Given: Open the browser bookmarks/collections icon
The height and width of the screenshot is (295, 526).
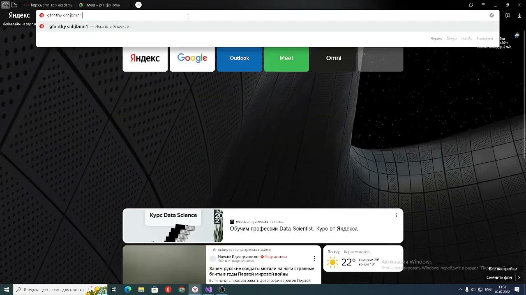Looking at the screenshot, I should pyautogui.click(x=471, y=5).
